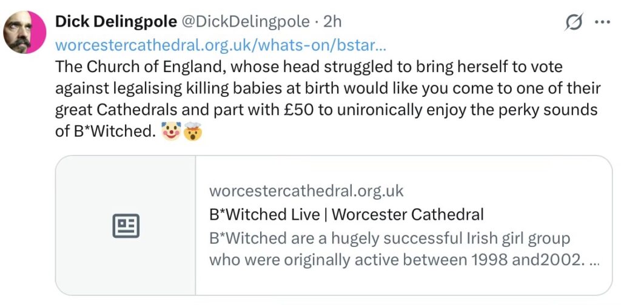Click the grey worcestercathedral.org.uk card domain
Image resolution: width=621 pixels, height=305 pixels.
click(x=306, y=191)
